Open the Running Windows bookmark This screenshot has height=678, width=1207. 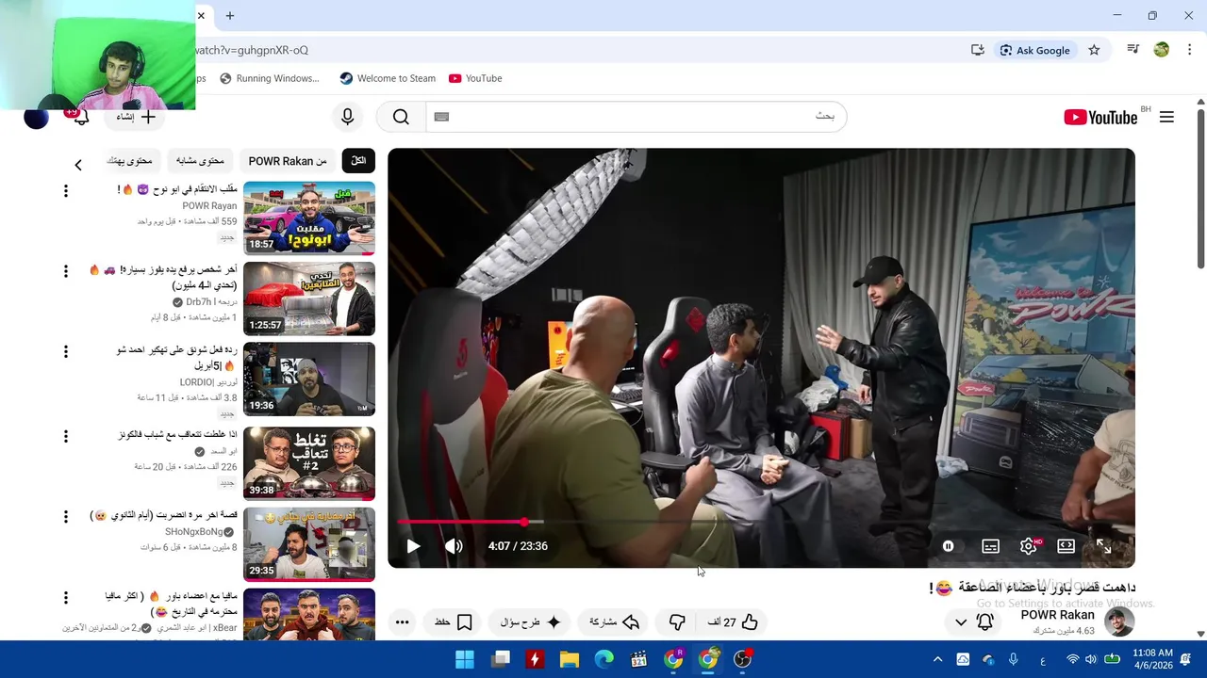pos(270,78)
